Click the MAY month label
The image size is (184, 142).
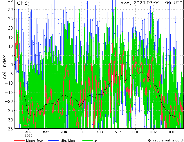click(x=46, y=132)
